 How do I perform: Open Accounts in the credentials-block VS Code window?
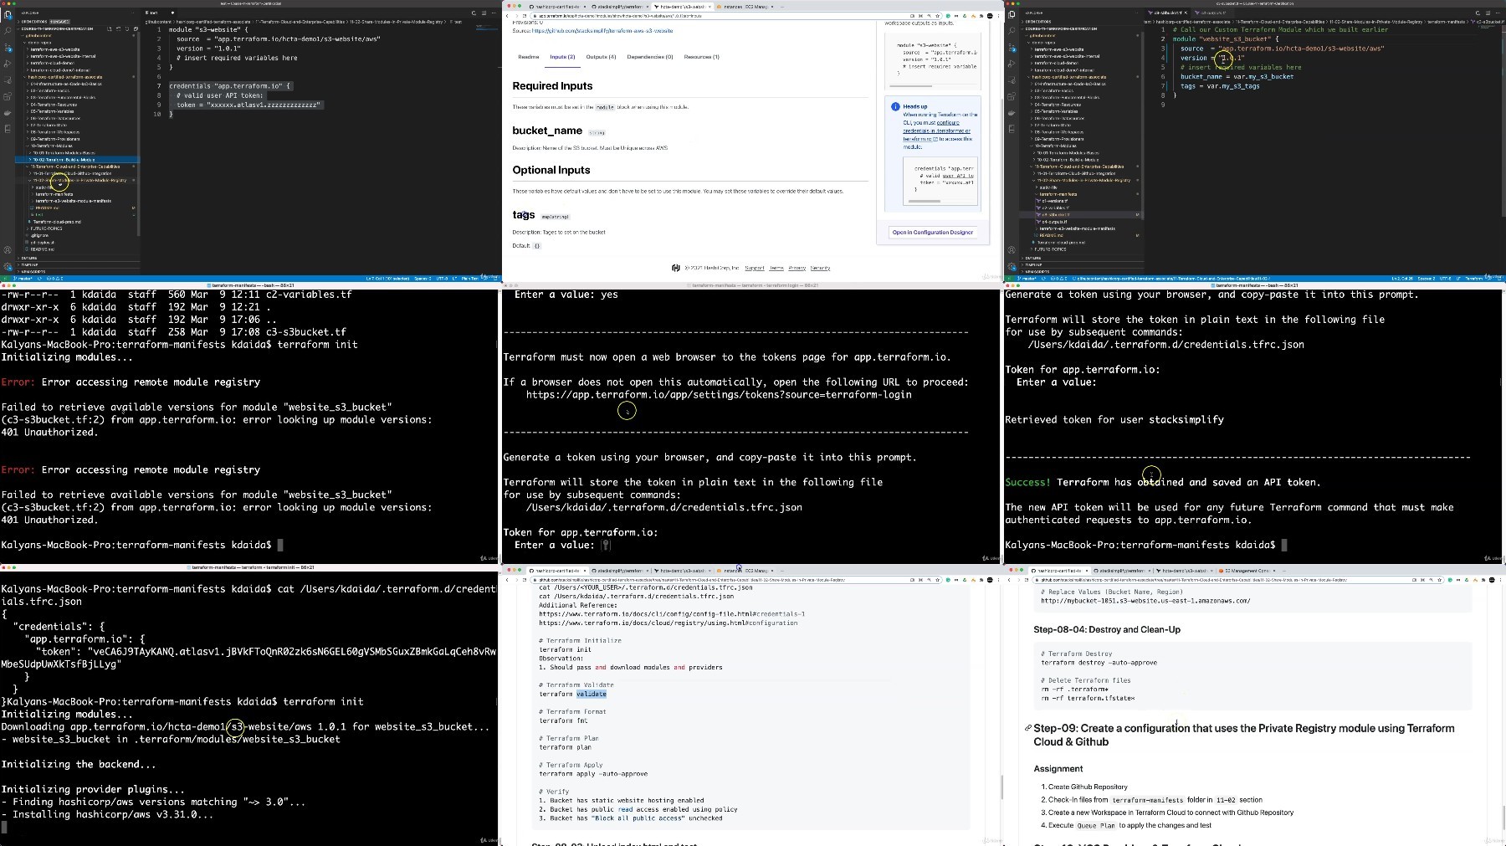[8, 249]
